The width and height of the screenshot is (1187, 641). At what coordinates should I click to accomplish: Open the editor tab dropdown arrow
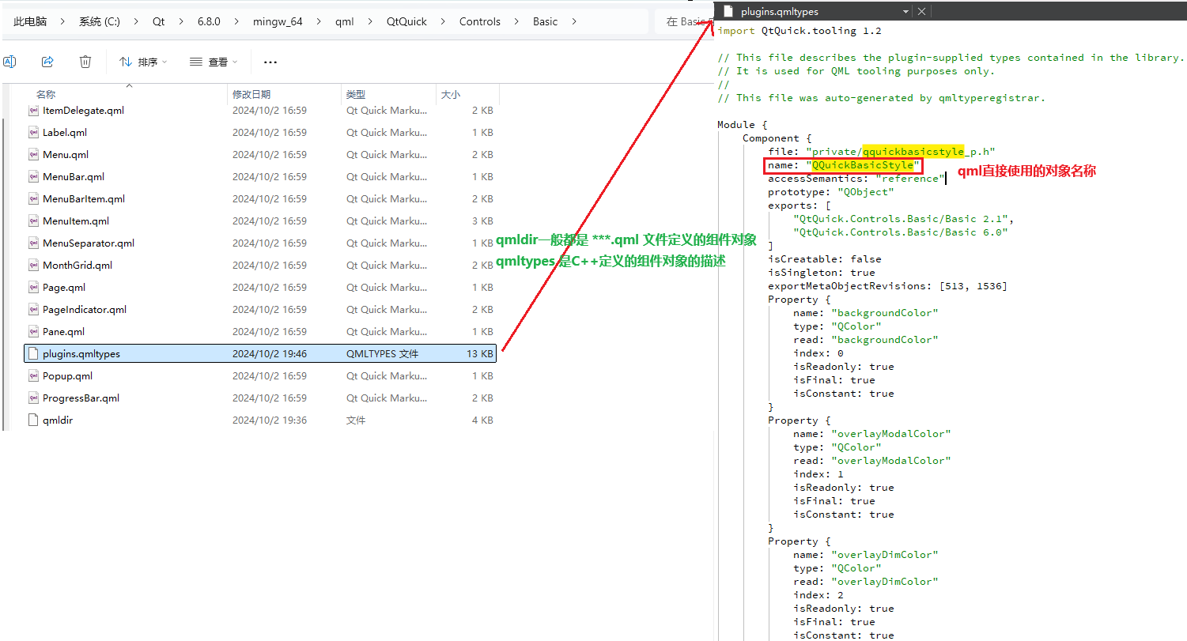pyautogui.click(x=905, y=12)
